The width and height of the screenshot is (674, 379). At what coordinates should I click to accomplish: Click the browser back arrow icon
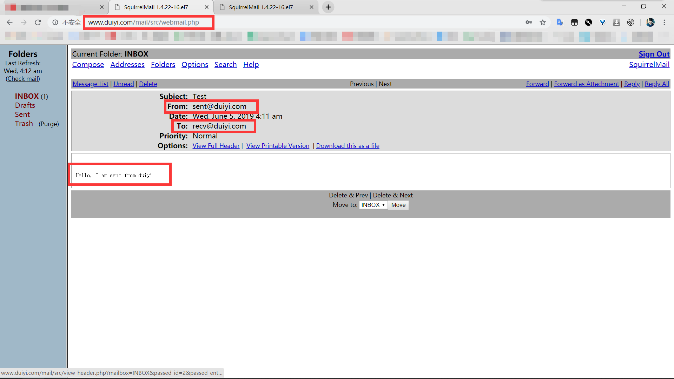click(x=9, y=22)
